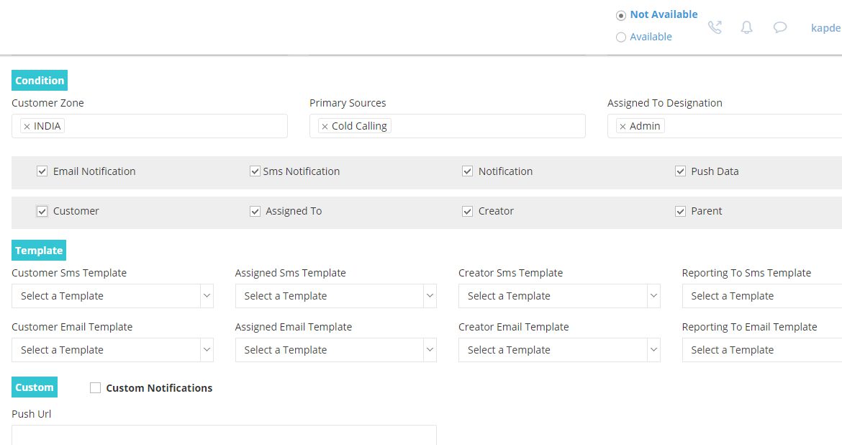This screenshot has width=842, height=445.
Task: Open the Assigned Email Template dropdown
Action: pyautogui.click(x=335, y=350)
